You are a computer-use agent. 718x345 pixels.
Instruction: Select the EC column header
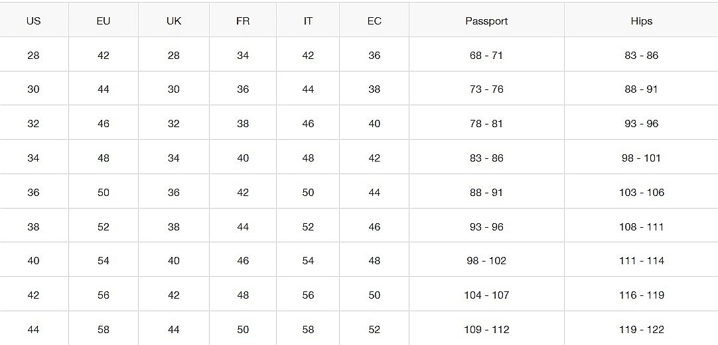(x=374, y=21)
